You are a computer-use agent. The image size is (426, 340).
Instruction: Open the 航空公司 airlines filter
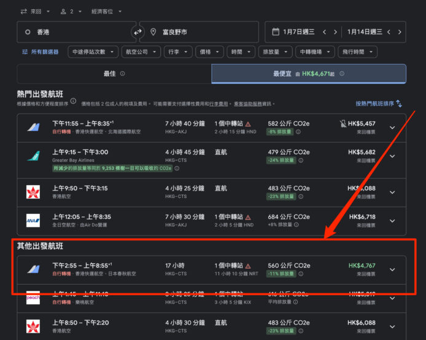tap(141, 52)
